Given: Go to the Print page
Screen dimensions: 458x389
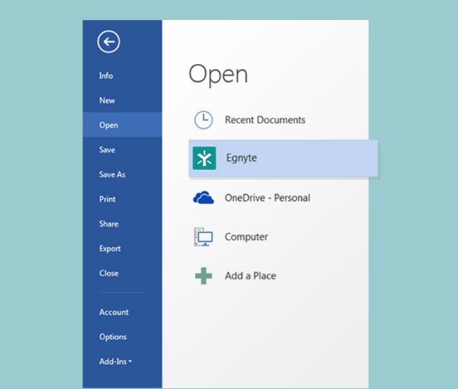Looking at the screenshot, I should (107, 199).
